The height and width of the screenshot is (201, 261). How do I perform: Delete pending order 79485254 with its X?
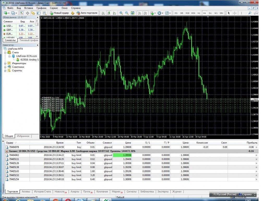pyautogui.click(x=256, y=179)
